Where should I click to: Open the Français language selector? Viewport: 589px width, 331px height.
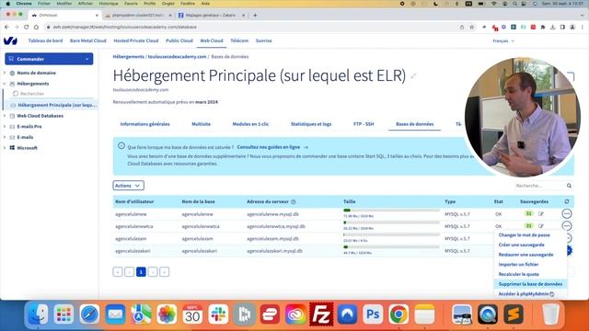pos(503,40)
